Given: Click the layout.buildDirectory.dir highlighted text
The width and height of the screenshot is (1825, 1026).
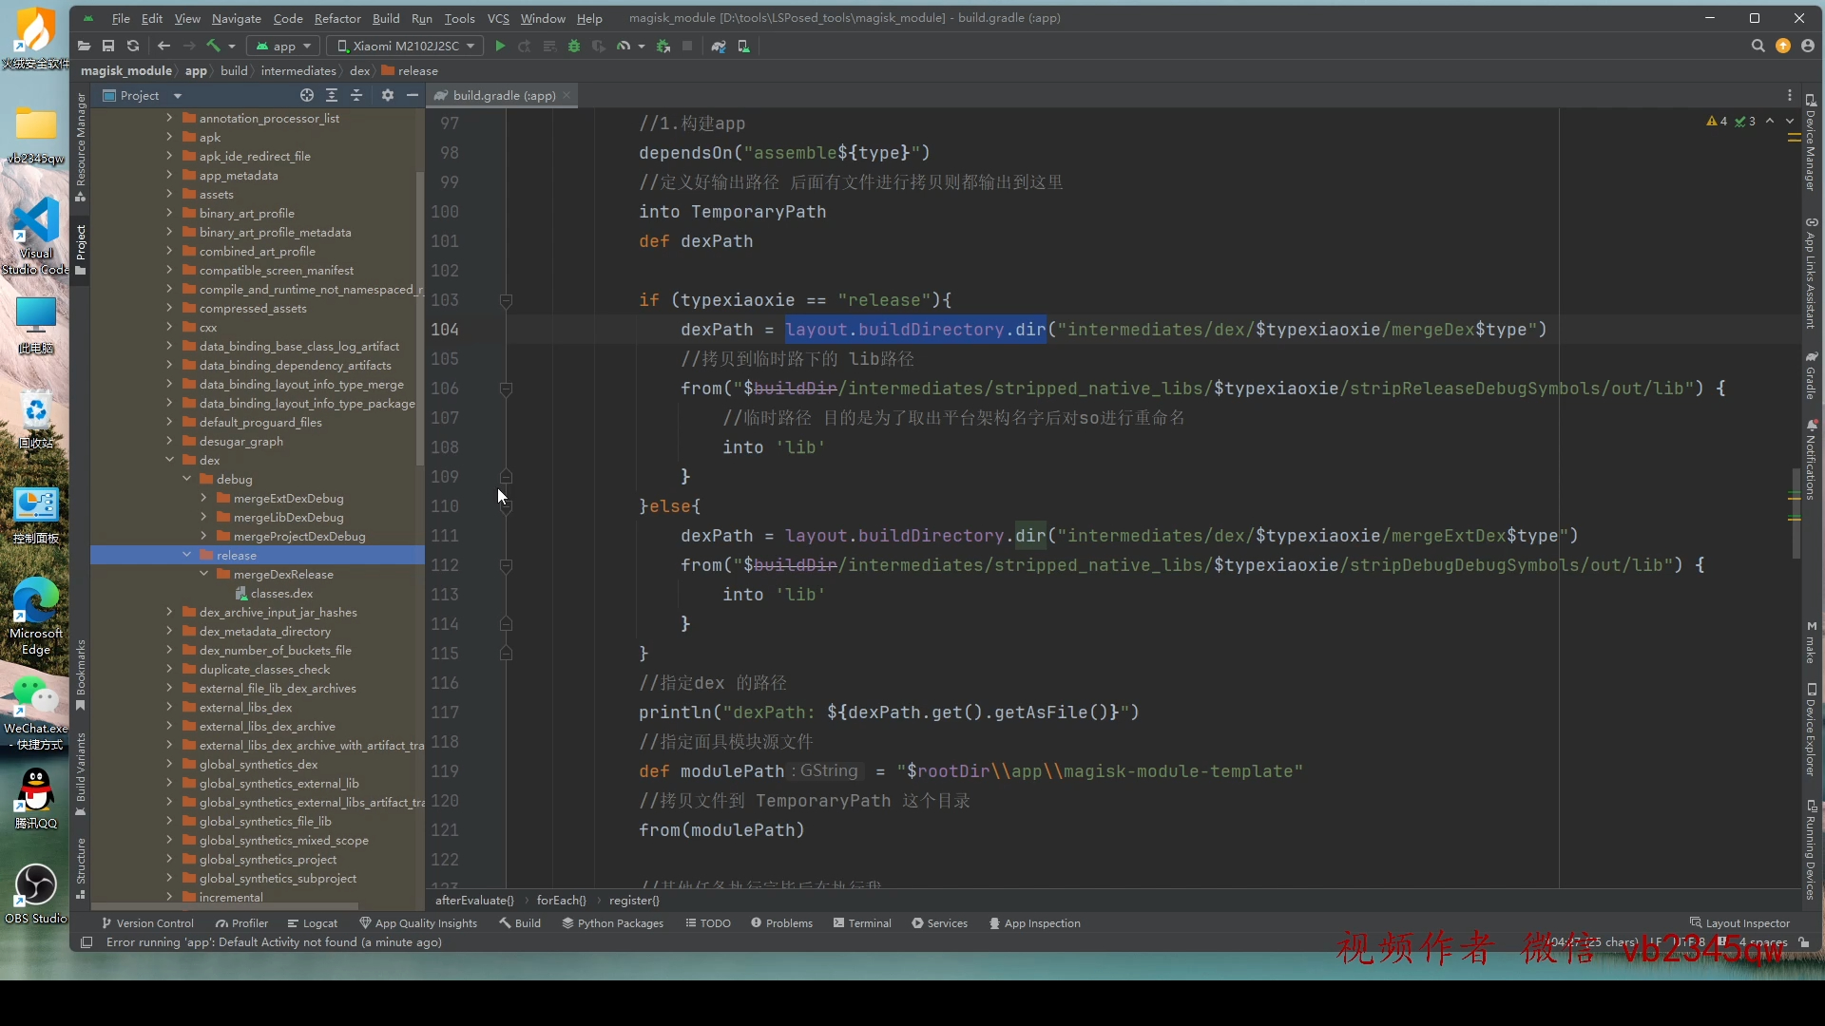Looking at the screenshot, I should tap(916, 330).
